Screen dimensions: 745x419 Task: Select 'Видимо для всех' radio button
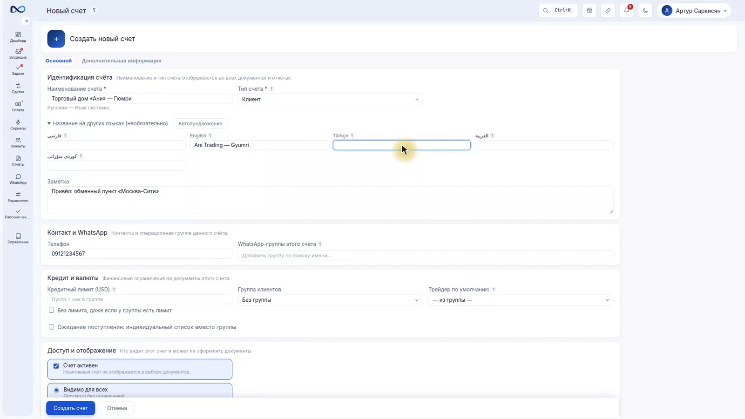(56, 390)
